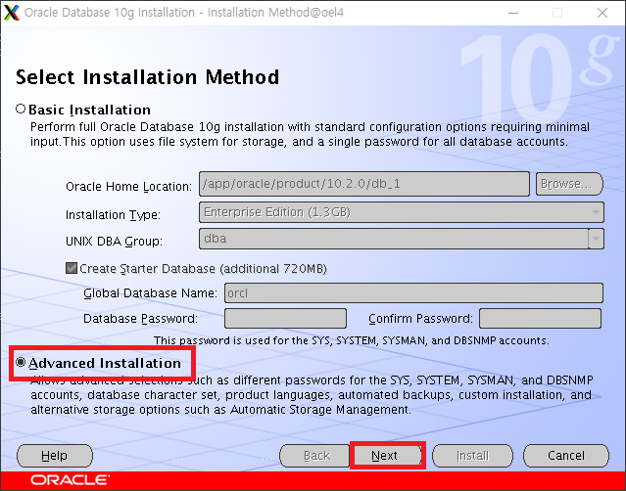
Task: Maximize the installer window
Action: (557, 13)
